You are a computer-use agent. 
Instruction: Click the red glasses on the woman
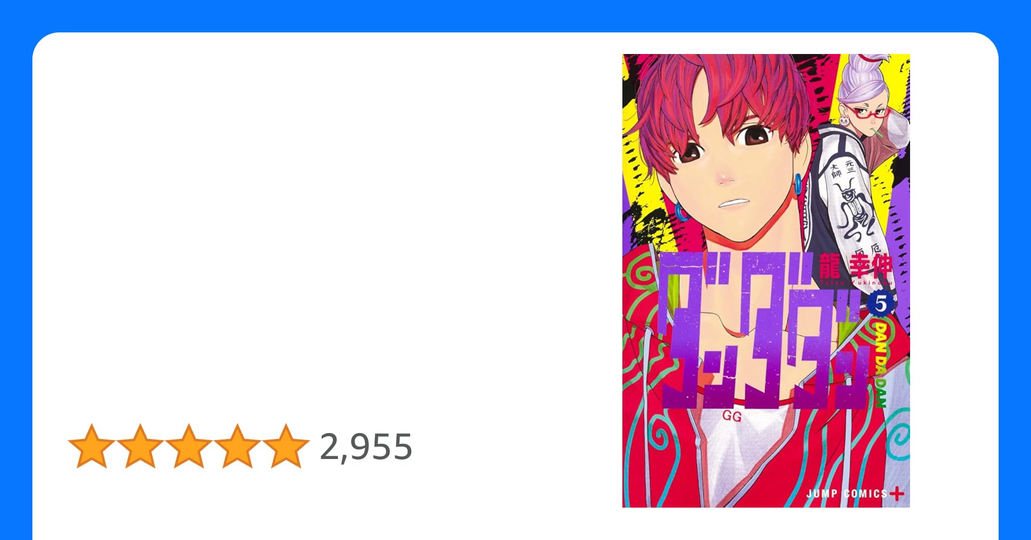867,113
